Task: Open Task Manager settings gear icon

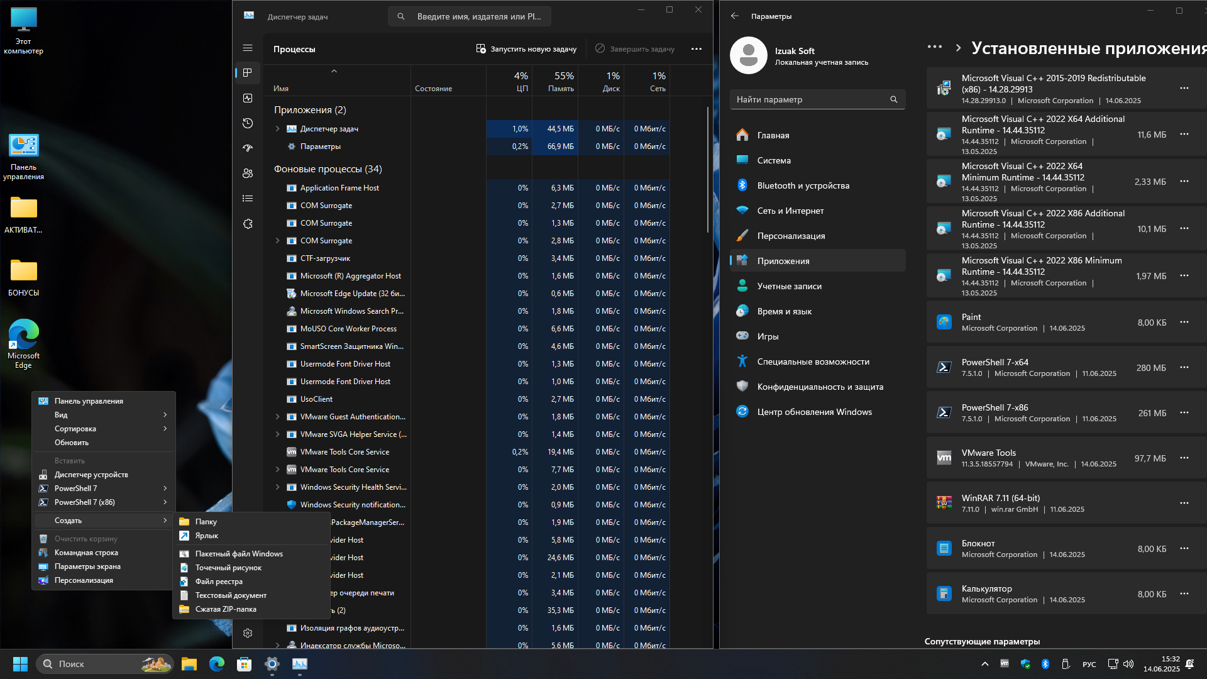Action: click(x=248, y=633)
